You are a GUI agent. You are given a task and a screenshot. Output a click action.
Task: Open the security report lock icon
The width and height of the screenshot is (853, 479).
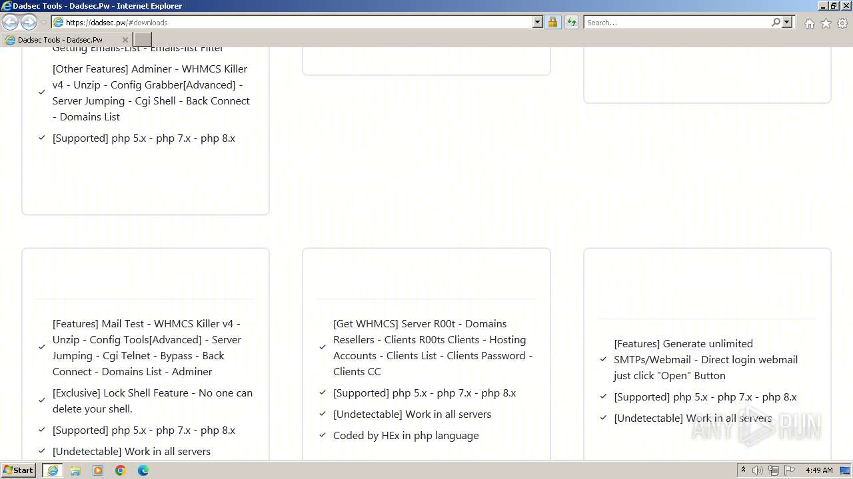click(552, 22)
